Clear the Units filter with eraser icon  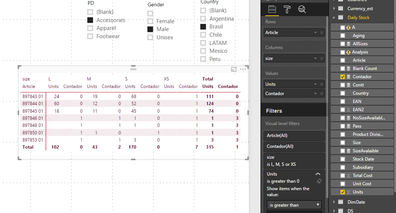tap(319, 181)
